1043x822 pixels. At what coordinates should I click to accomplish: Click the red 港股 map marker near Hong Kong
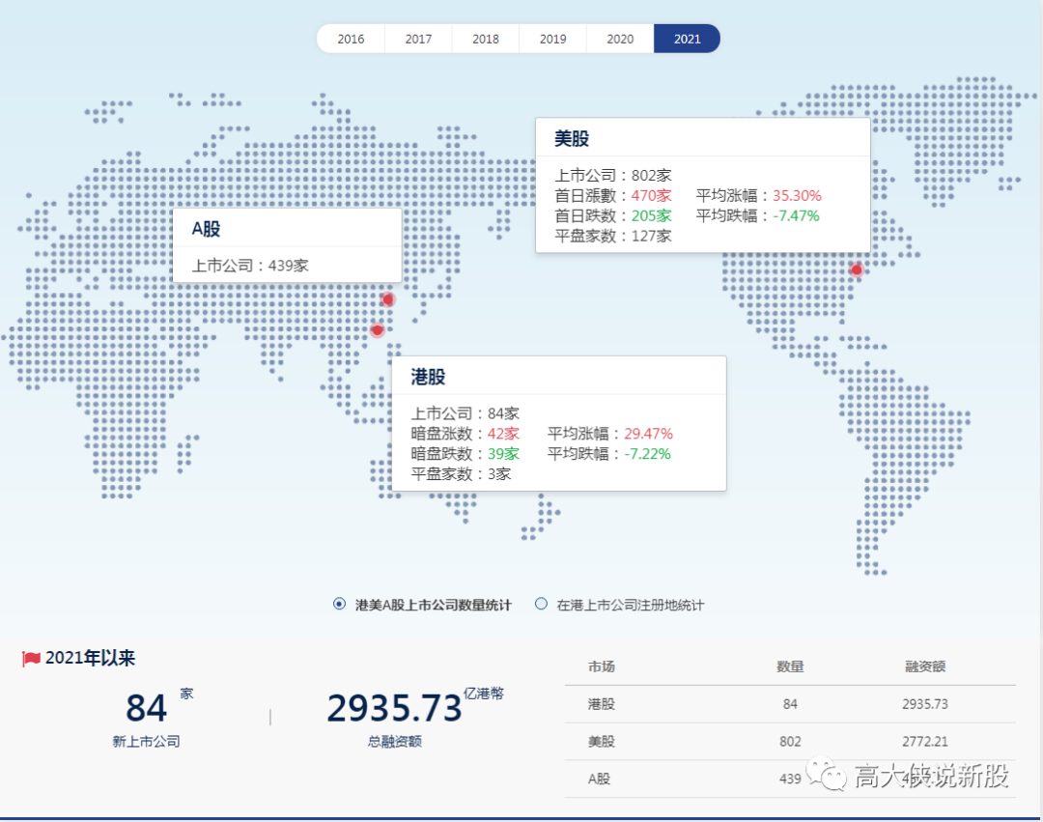tap(378, 330)
